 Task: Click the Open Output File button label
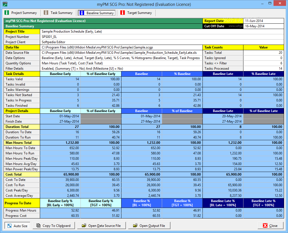(152, 226)
